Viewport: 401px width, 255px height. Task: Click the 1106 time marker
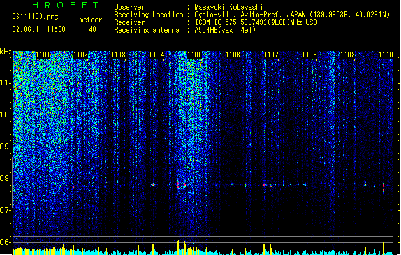(233, 55)
